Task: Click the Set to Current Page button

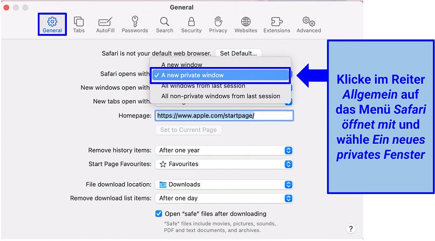Action: point(188,130)
